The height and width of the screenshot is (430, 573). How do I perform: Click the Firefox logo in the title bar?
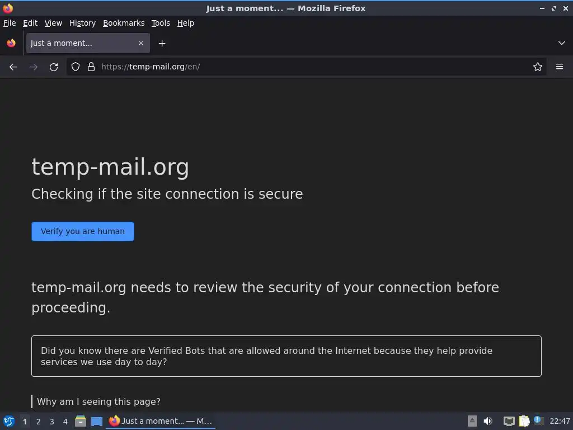point(8,8)
